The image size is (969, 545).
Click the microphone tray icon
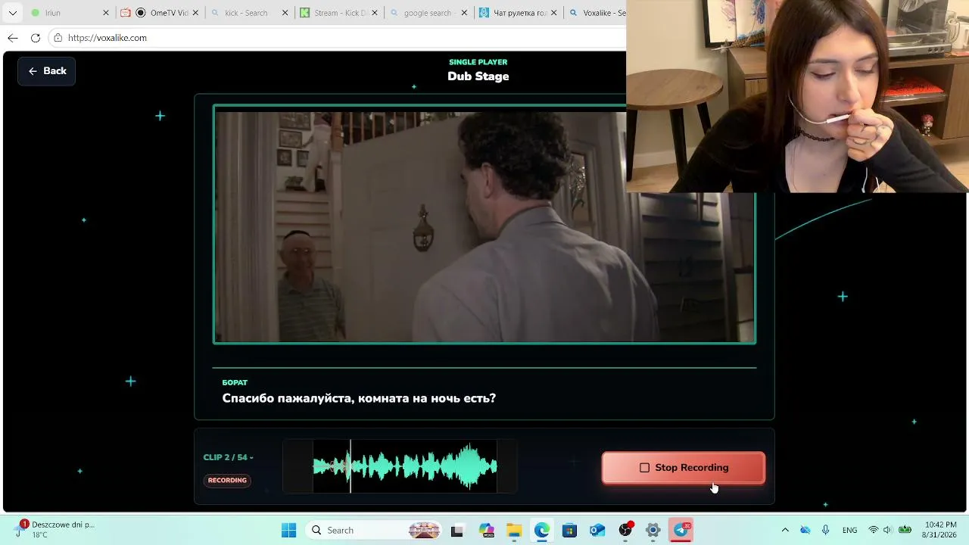(826, 531)
